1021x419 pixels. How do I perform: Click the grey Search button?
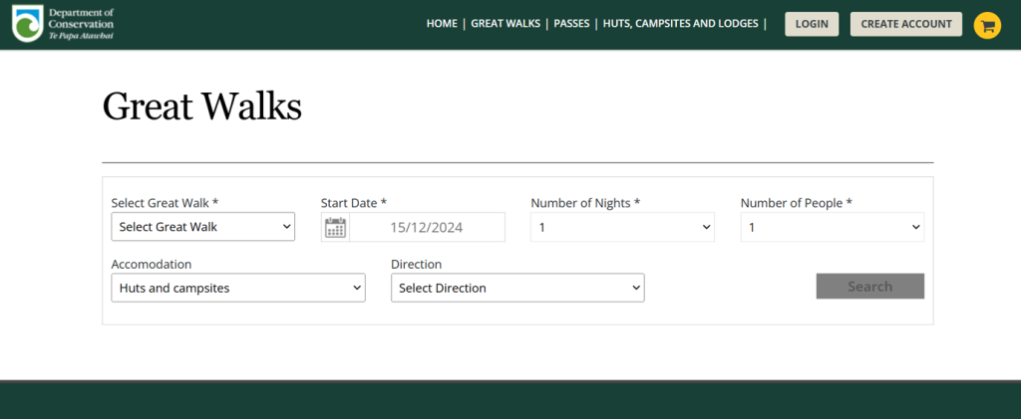[x=869, y=287]
